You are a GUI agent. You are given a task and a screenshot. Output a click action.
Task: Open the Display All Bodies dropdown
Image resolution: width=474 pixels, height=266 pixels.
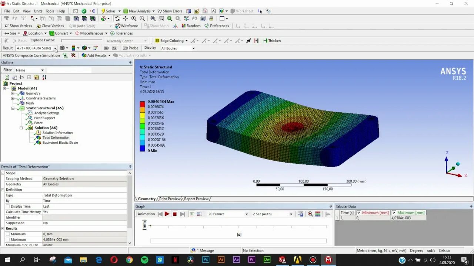[193, 48]
